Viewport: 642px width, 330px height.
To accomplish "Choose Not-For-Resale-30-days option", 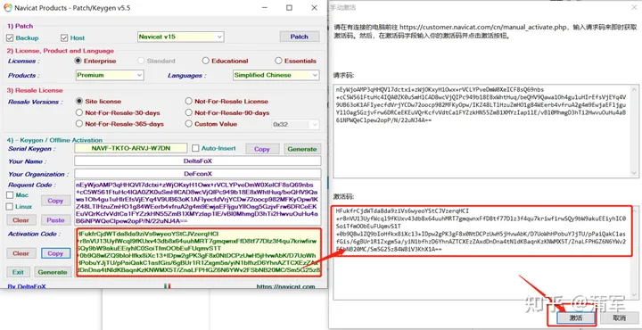I will 79,112.
